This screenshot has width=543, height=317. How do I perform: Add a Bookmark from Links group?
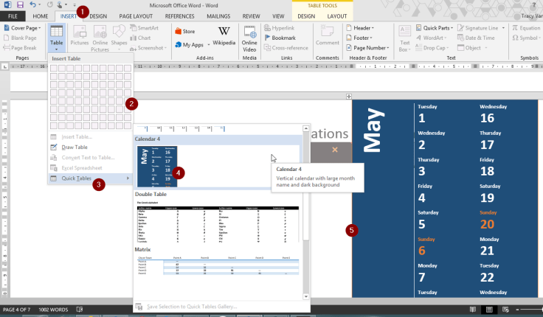coord(280,38)
